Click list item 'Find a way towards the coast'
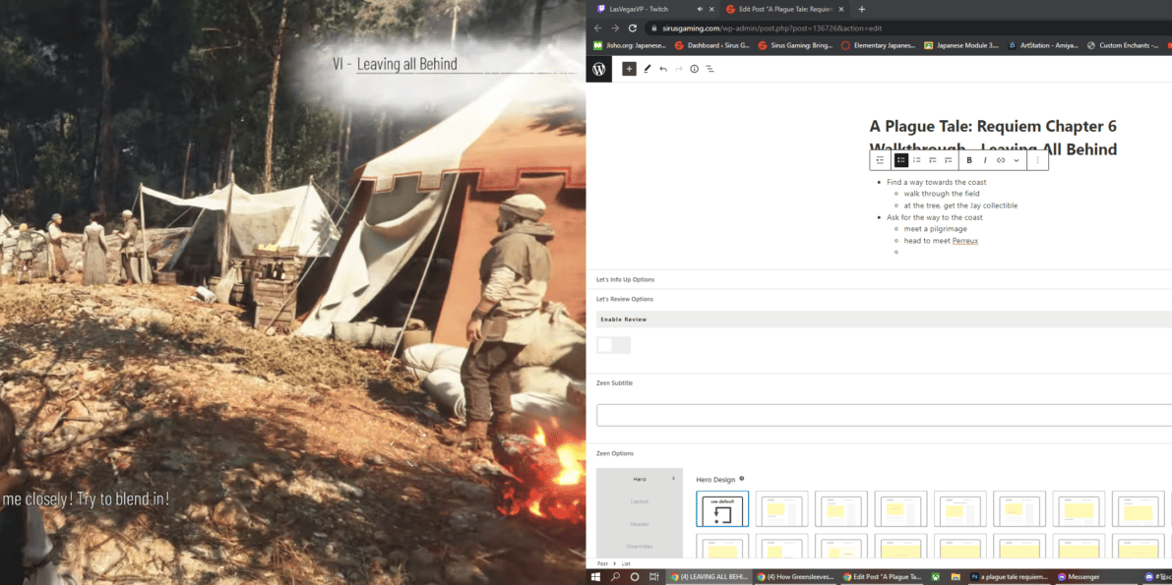The image size is (1172, 585). (x=937, y=182)
